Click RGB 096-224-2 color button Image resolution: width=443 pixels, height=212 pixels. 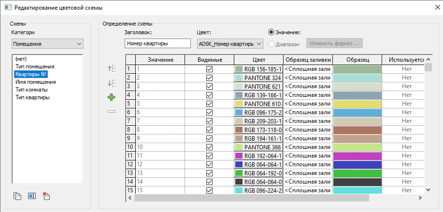coord(259,191)
